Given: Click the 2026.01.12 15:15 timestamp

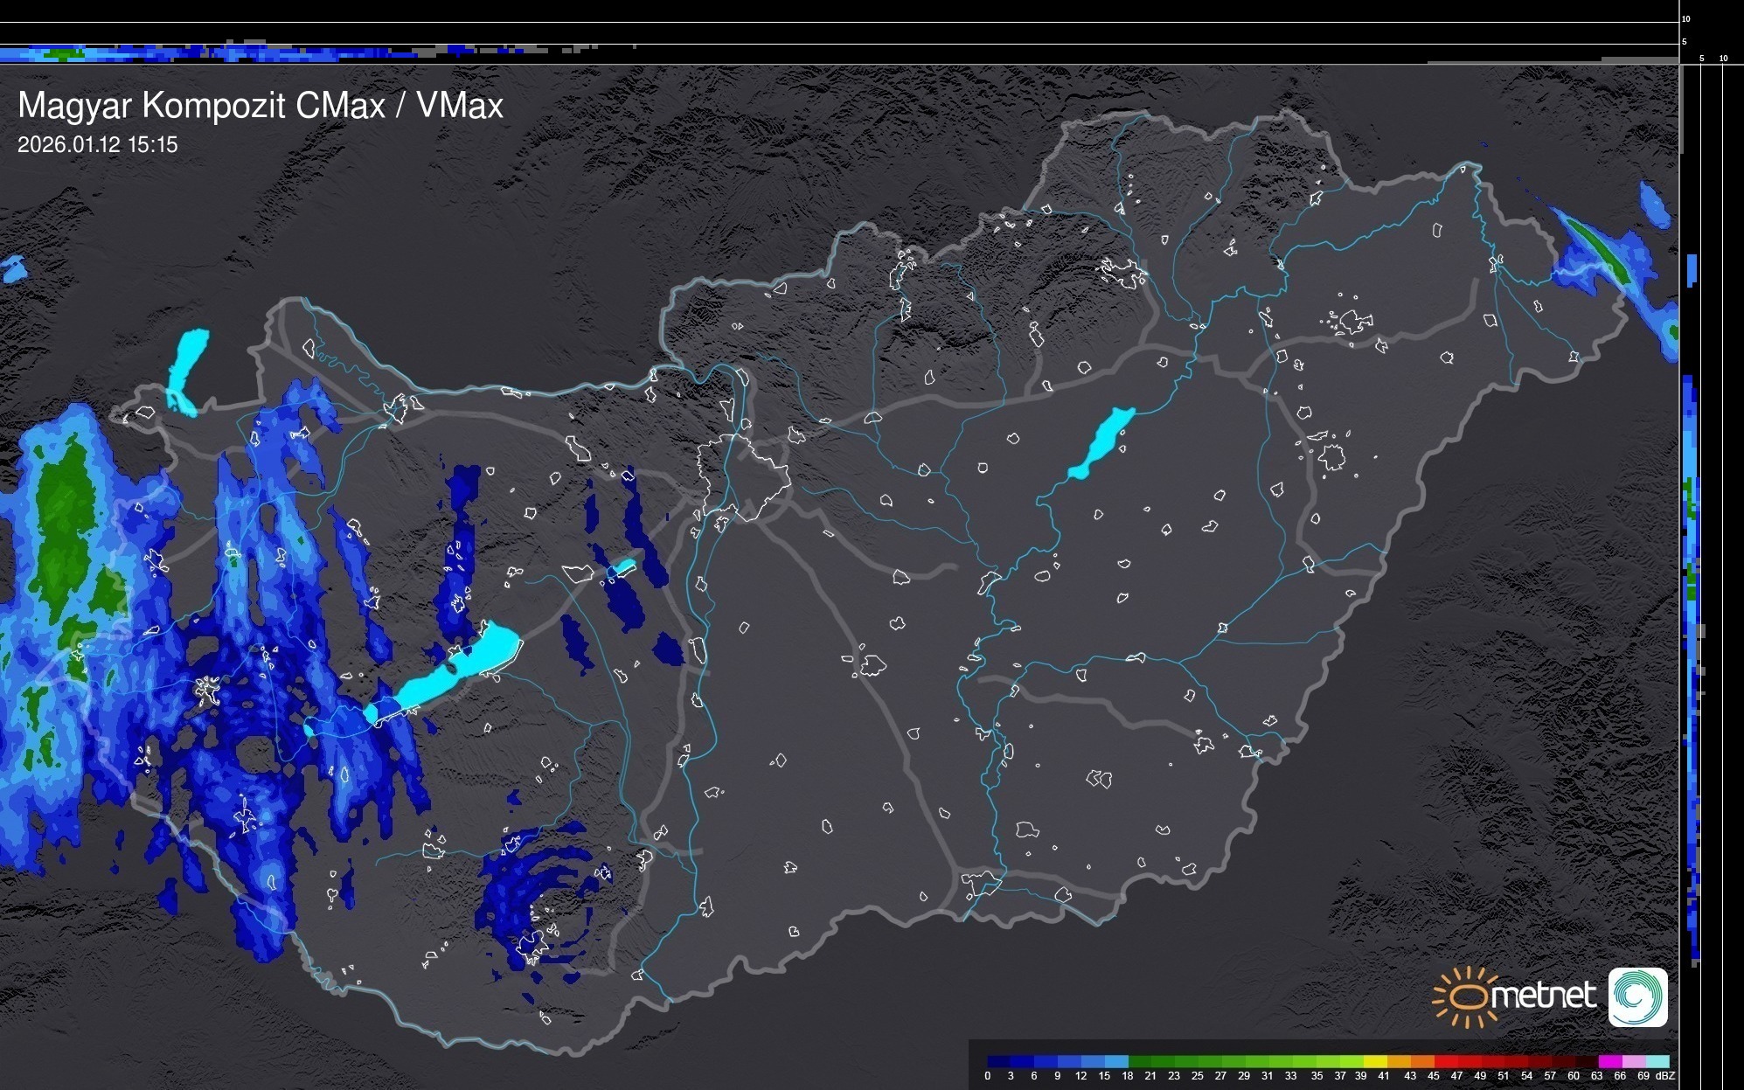Looking at the screenshot, I should 97,145.
